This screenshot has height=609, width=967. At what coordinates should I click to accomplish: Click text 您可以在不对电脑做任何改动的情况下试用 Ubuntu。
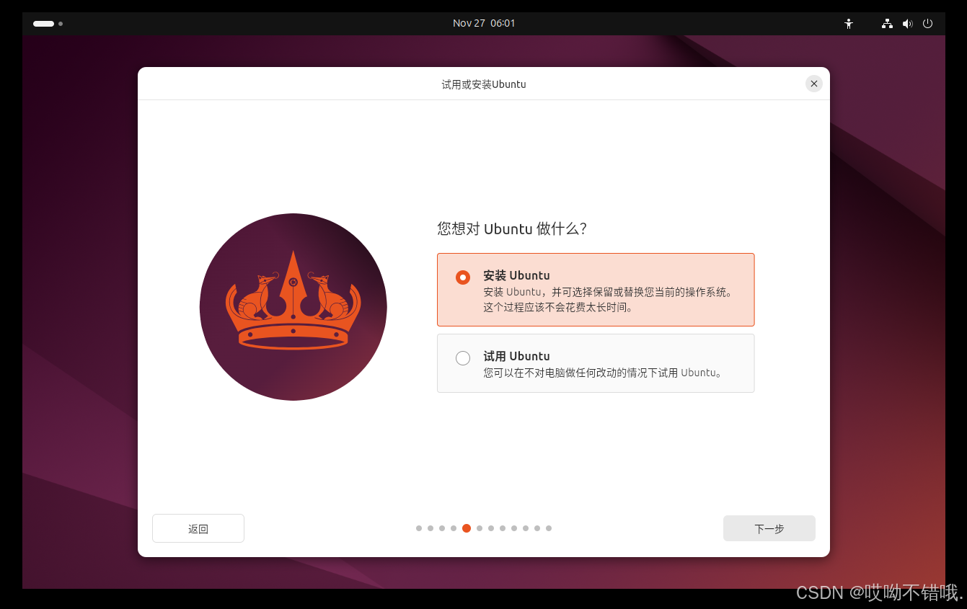coord(604,373)
